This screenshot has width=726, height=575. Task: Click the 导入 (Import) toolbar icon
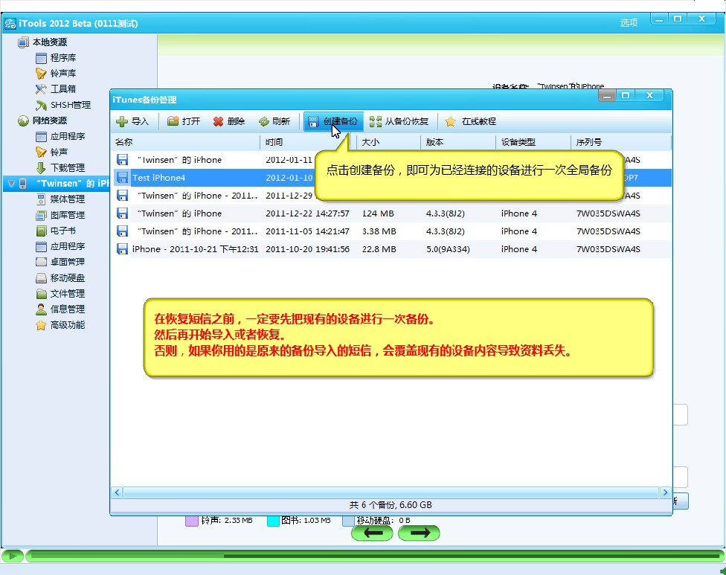click(x=123, y=121)
